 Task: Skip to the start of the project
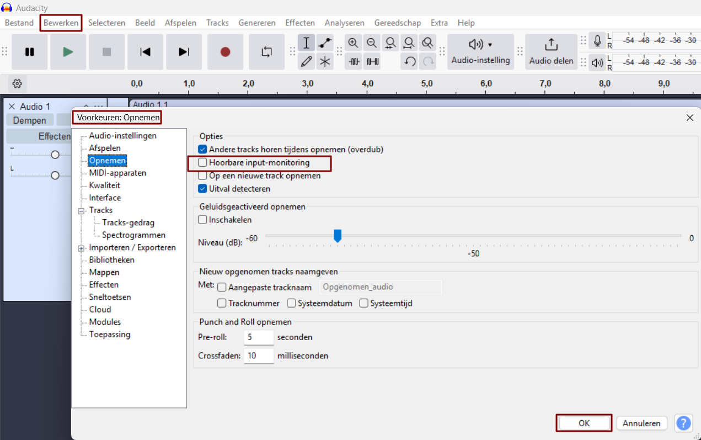click(x=146, y=52)
